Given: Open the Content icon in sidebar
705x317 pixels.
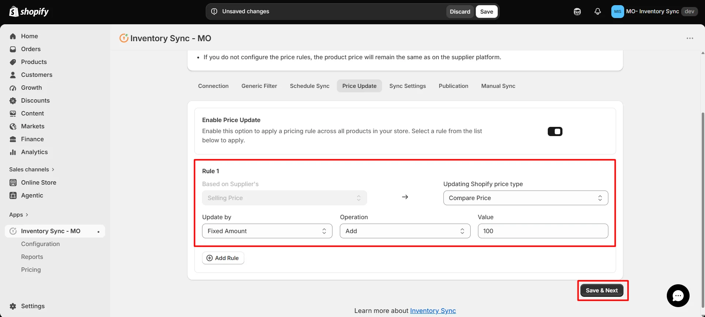Looking at the screenshot, I should (x=13, y=113).
